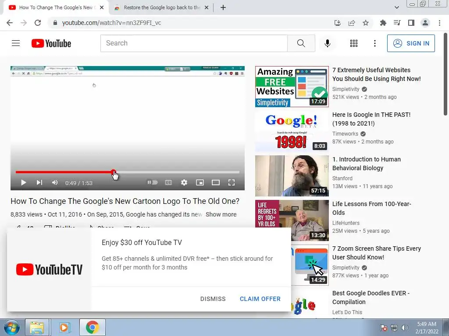Open system volume tray icon
This screenshot has height=336, width=449.
(405, 328)
